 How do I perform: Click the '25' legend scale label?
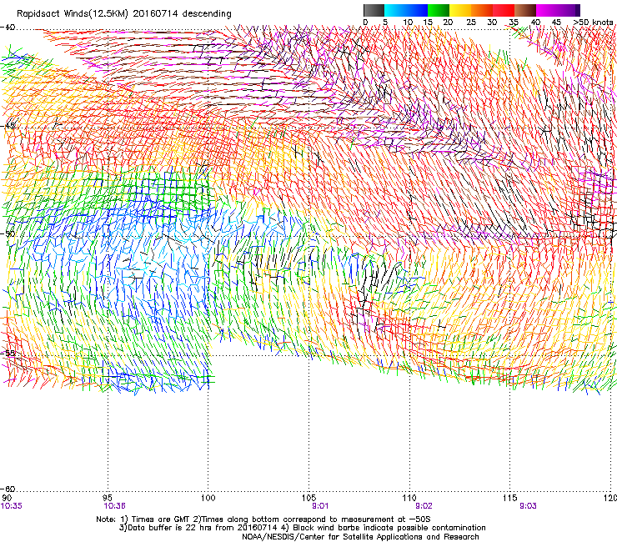coord(471,23)
